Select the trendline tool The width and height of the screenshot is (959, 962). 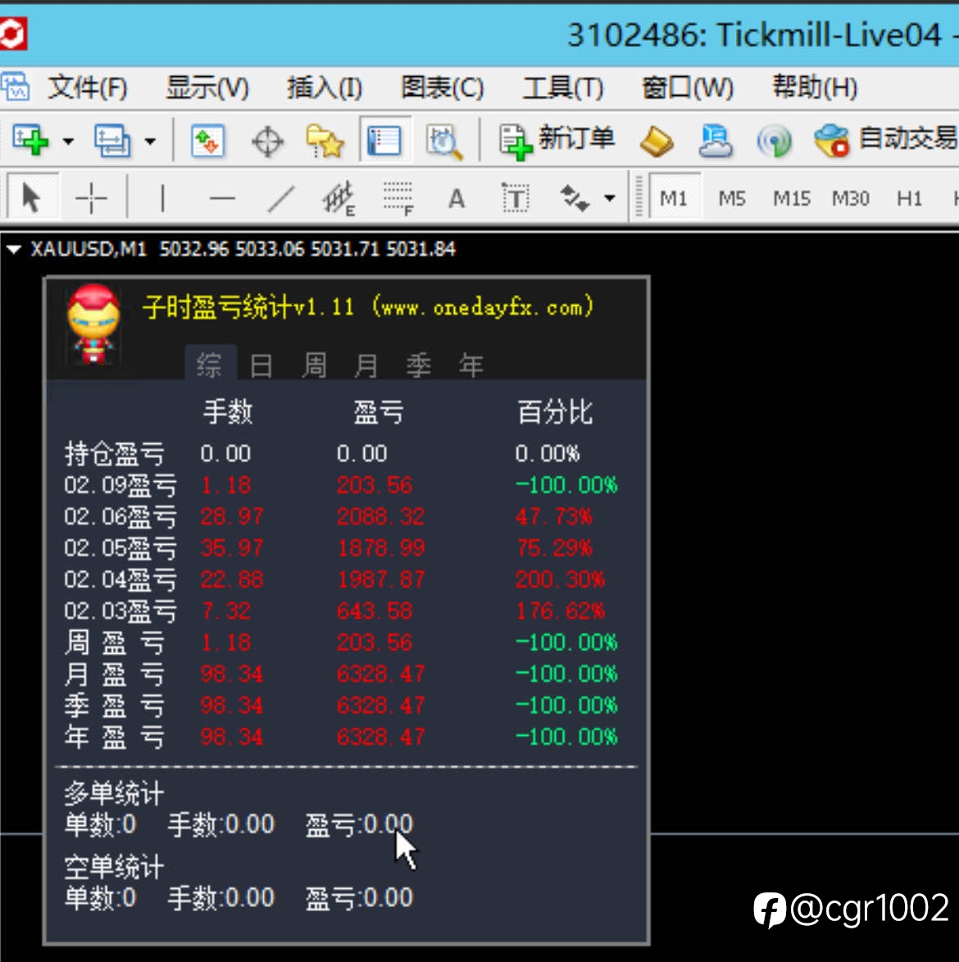[x=281, y=199]
